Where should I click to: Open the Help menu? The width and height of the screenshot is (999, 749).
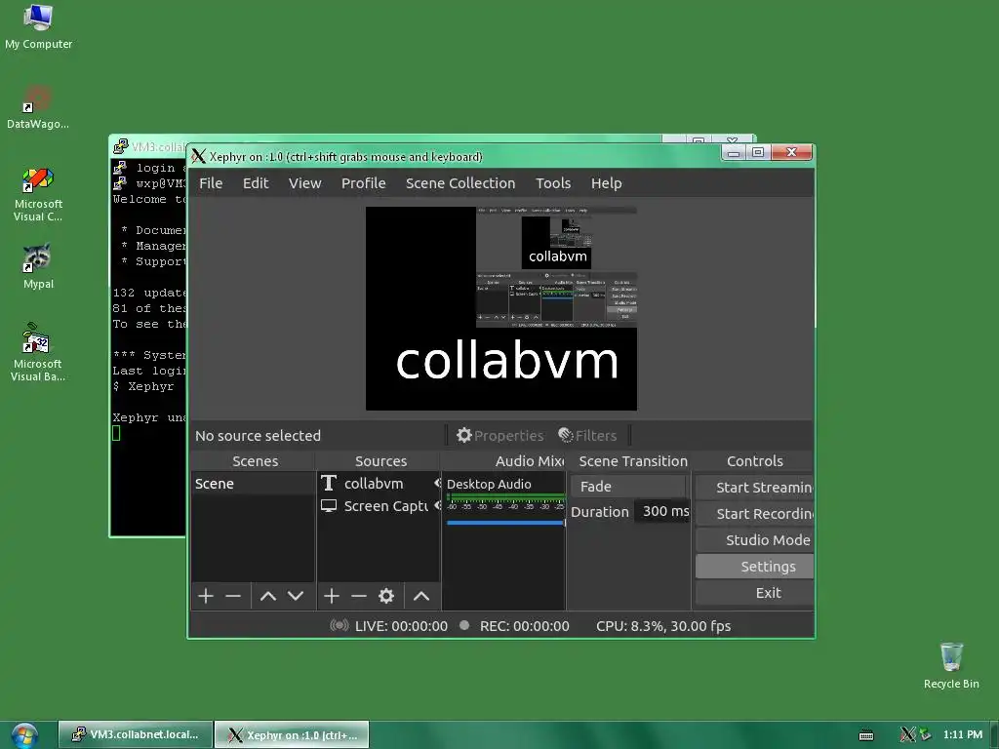click(x=606, y=183)
